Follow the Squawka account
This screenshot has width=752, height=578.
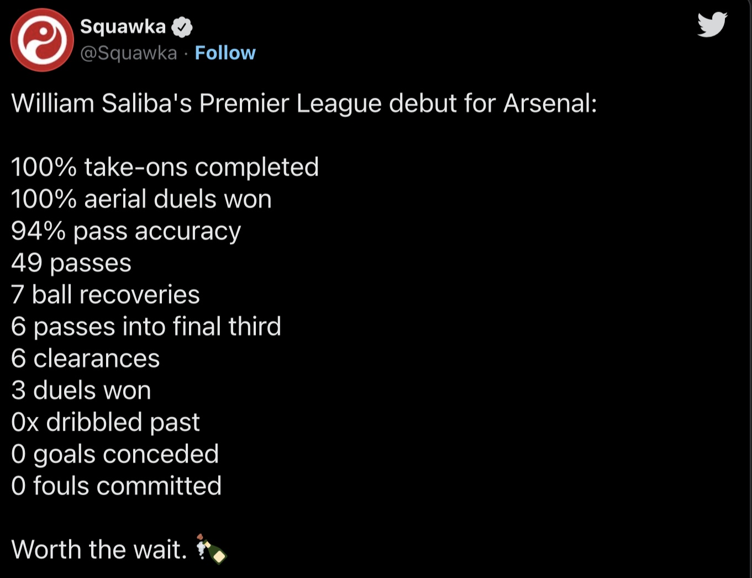click(x=225, y=53)
